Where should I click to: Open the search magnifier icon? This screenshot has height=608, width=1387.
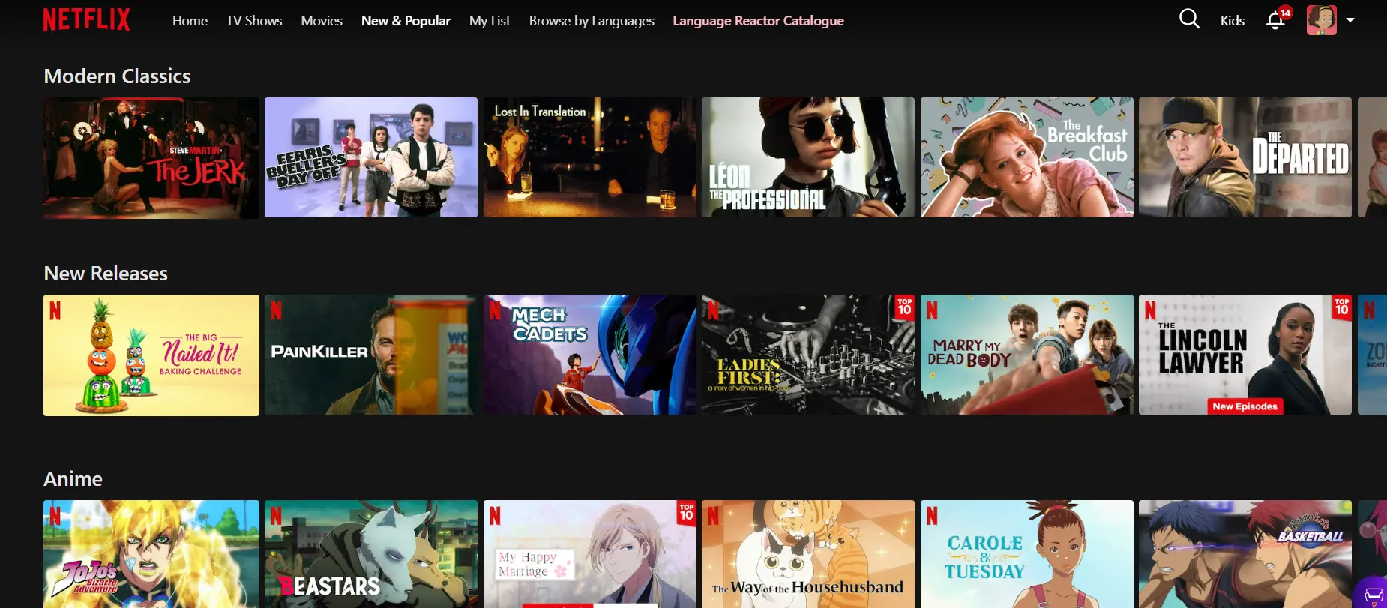1189,19
